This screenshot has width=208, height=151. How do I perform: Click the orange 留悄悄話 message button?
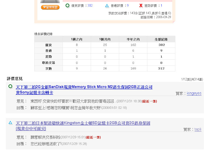tap(50, 7)
